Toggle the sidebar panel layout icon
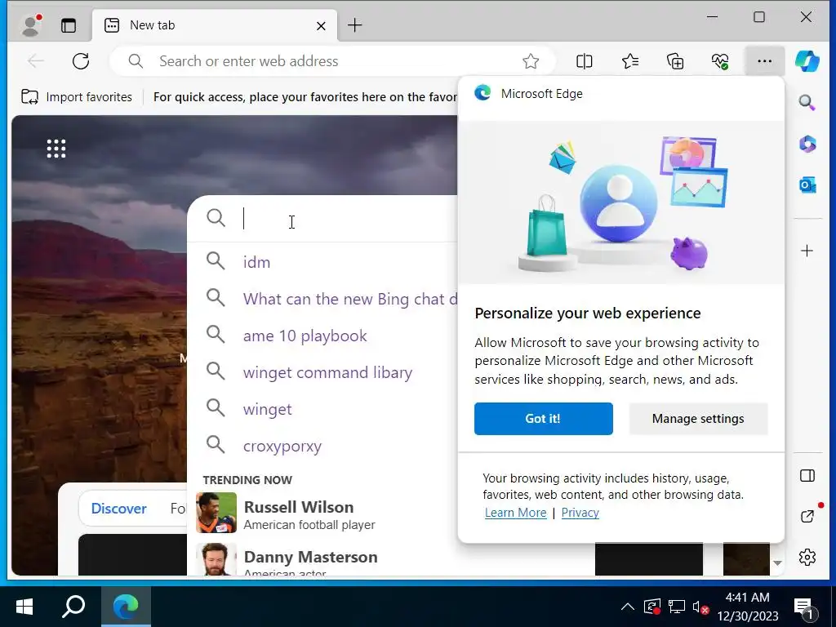The height and width of the screenshot is (627, 836). click(x=807, y=476)
